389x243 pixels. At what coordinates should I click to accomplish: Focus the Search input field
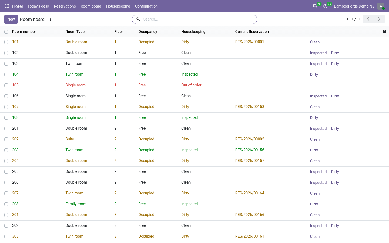pyautogui.click(x=199, y=19)
